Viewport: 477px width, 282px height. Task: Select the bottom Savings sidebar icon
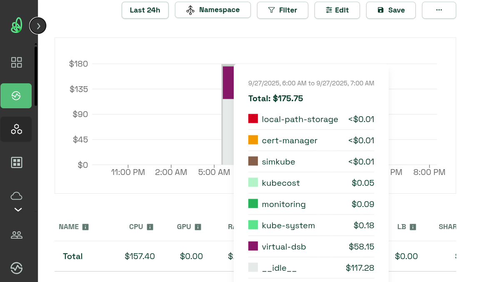[x=16, y=268]
